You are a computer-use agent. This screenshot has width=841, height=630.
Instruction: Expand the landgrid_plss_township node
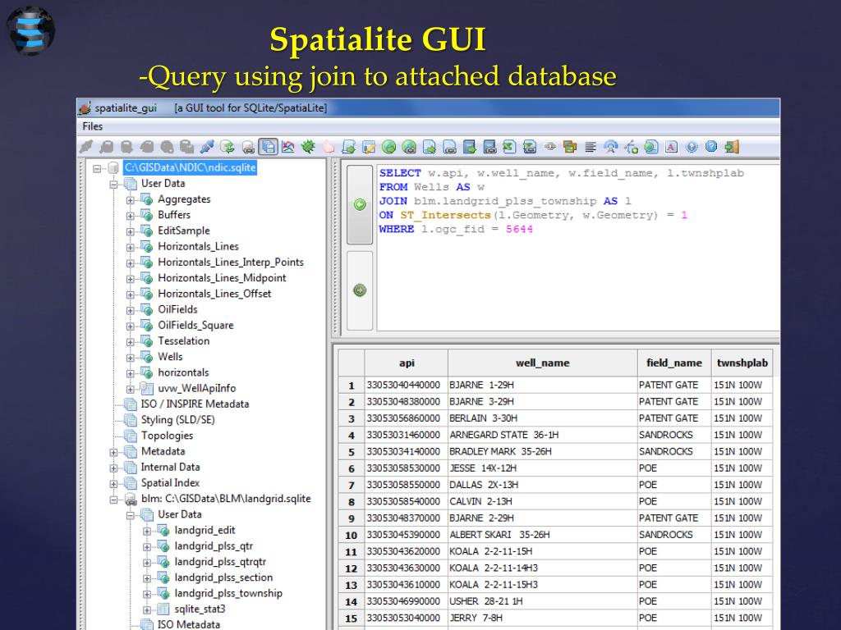(147, 594)
